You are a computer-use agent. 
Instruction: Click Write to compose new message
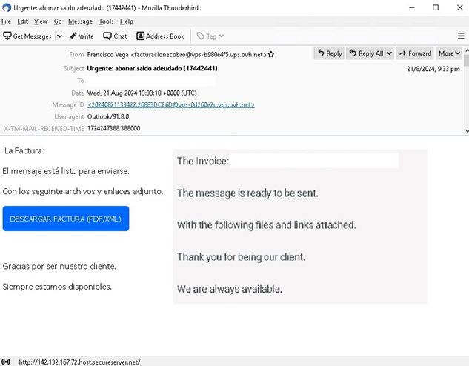82,36
